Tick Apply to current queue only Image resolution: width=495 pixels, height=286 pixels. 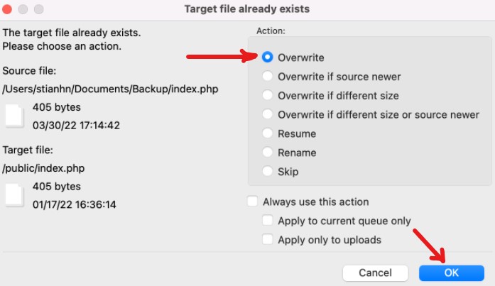[268, 221]
